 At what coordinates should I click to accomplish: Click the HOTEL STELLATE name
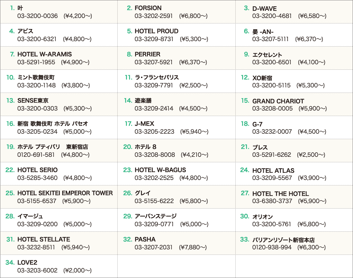point(44,240)
